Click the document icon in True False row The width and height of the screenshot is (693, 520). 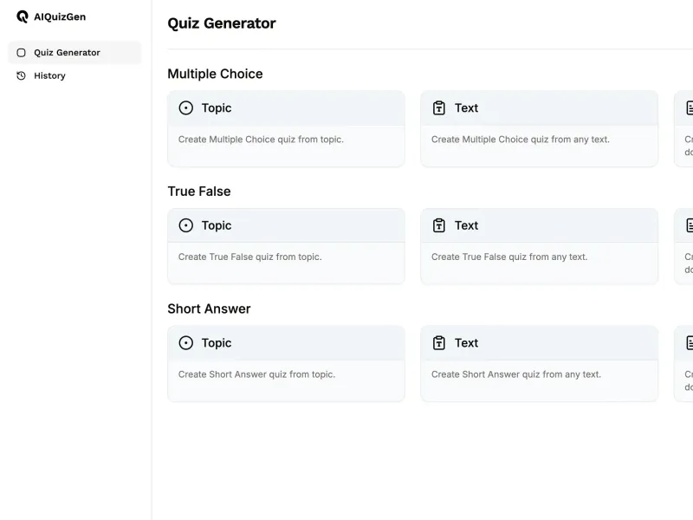click(x=689, y=225)
